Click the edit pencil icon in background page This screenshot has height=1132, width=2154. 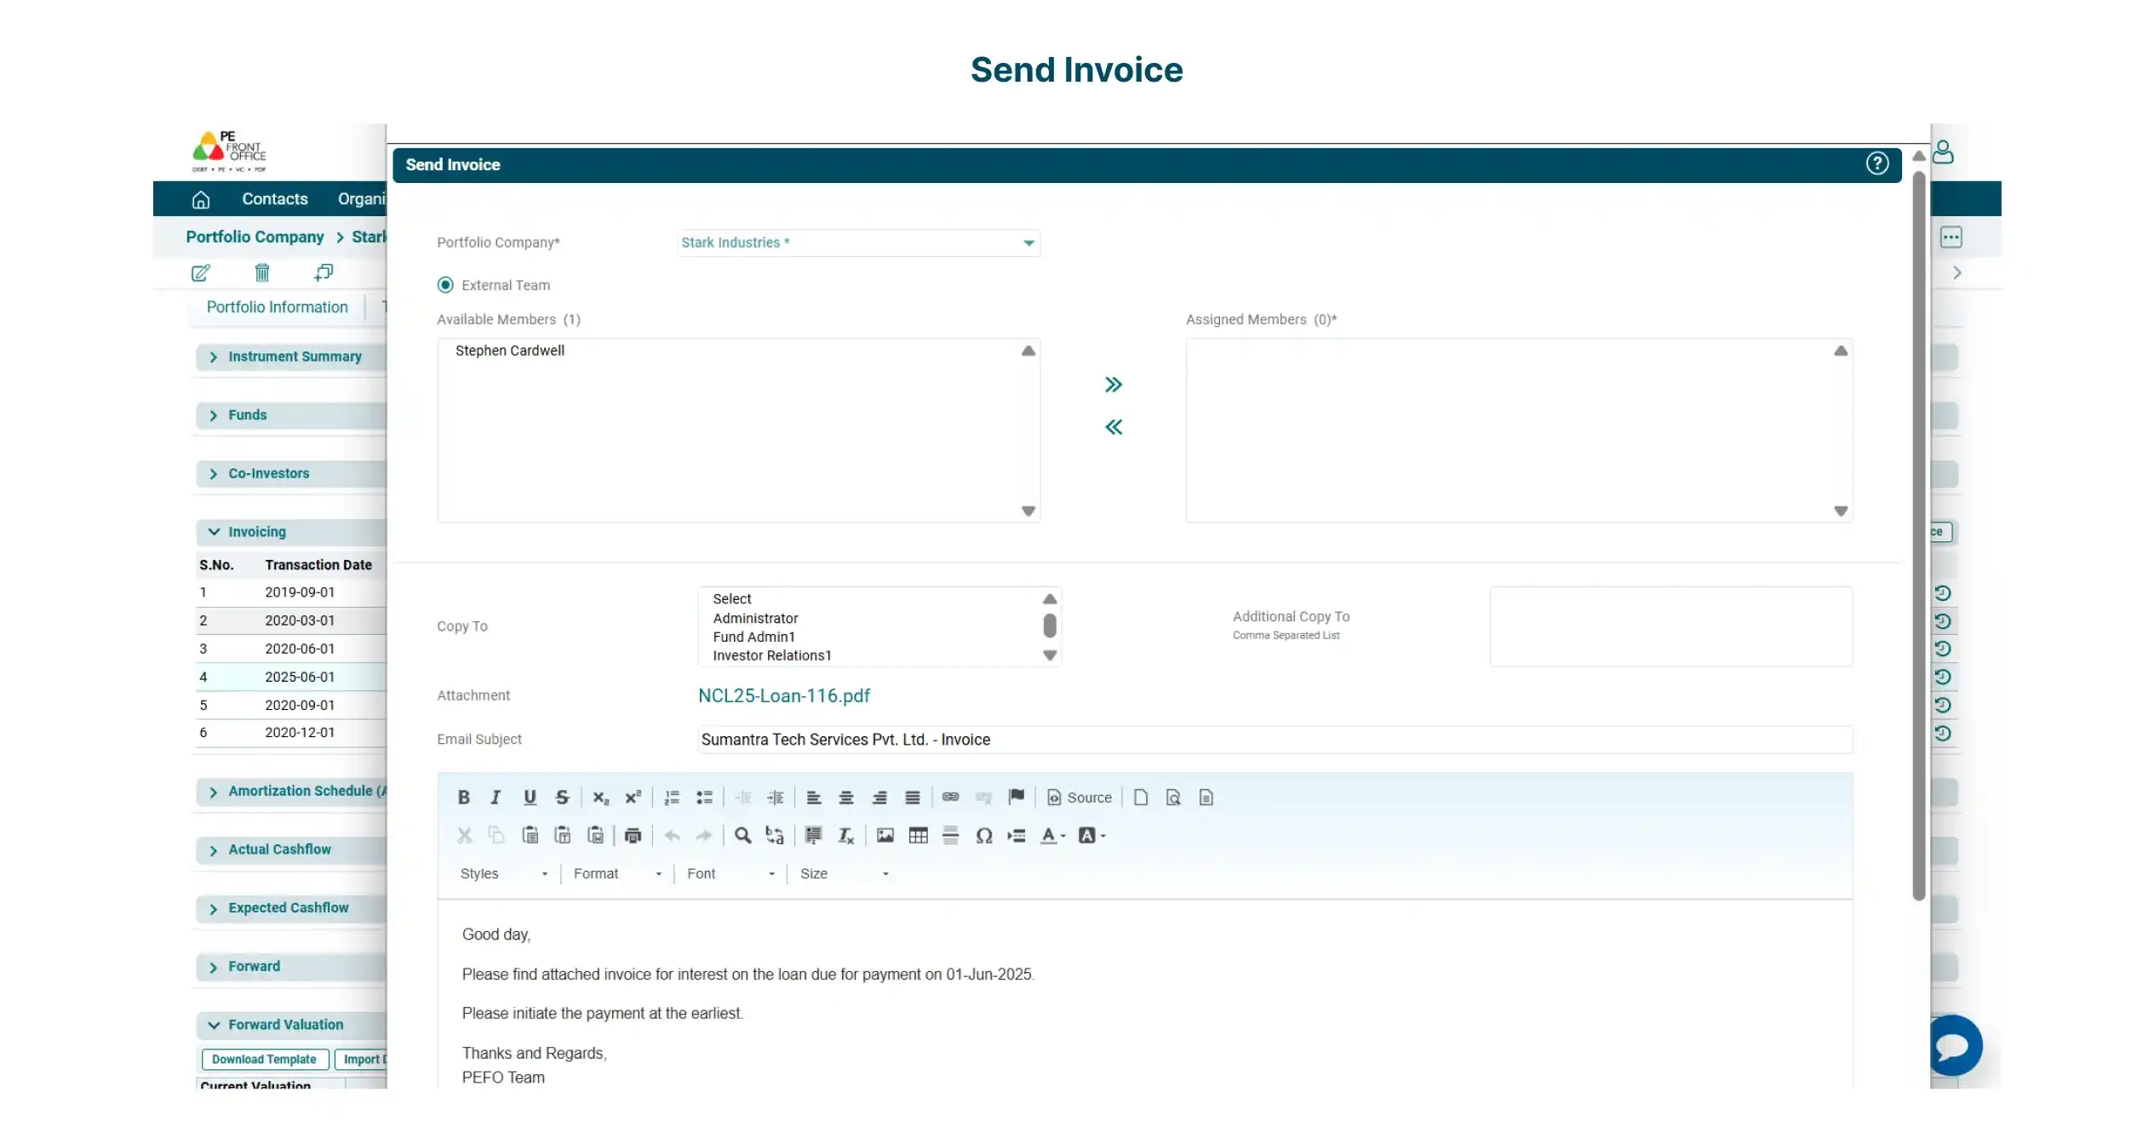200,273
